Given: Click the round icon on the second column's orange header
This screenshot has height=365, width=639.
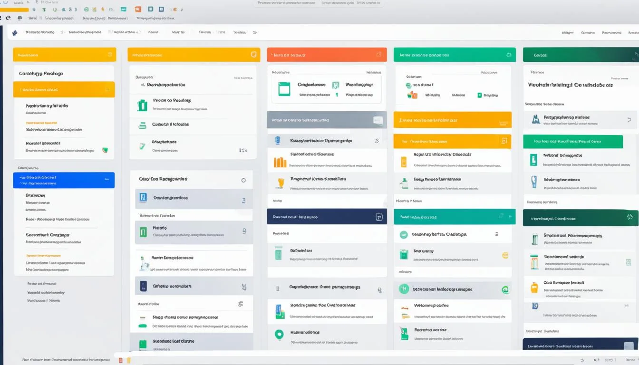Looking at the screenshot, I should click(x=253, y=55).
